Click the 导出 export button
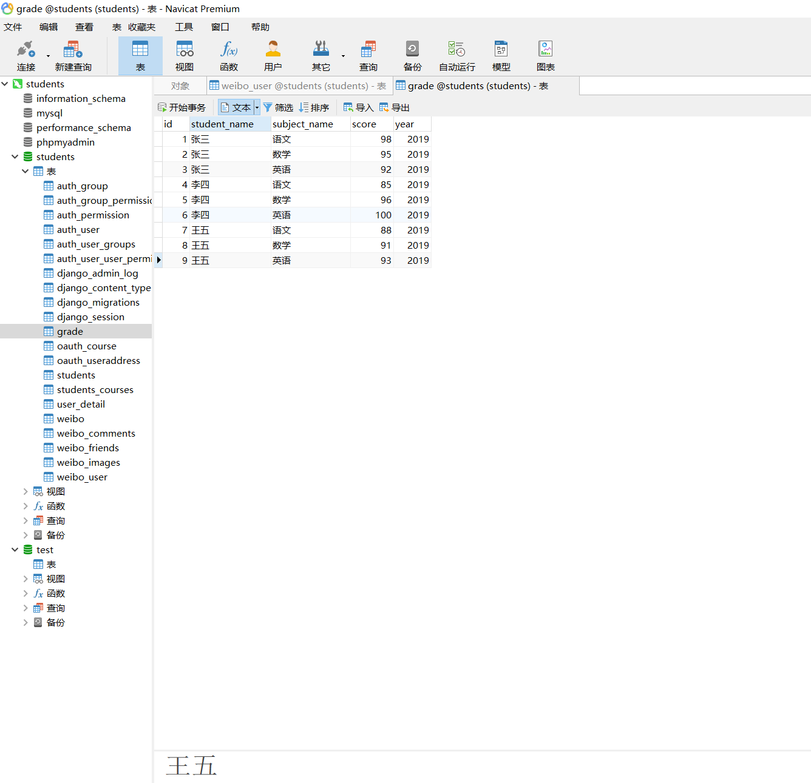The image size is (811, 783). [395, 107]
